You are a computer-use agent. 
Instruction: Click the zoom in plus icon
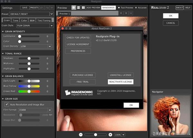[x=110, y=134]
